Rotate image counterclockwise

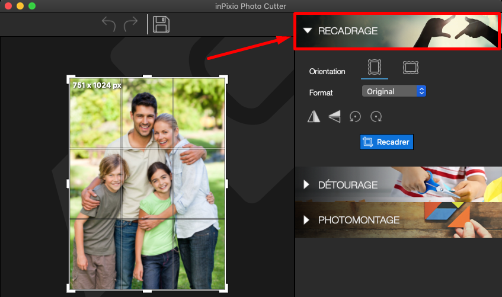click(355, 116)
